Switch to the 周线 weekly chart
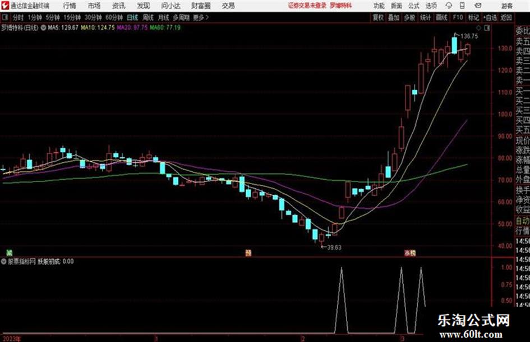This screenshot has height=342, width=530. 148,17
